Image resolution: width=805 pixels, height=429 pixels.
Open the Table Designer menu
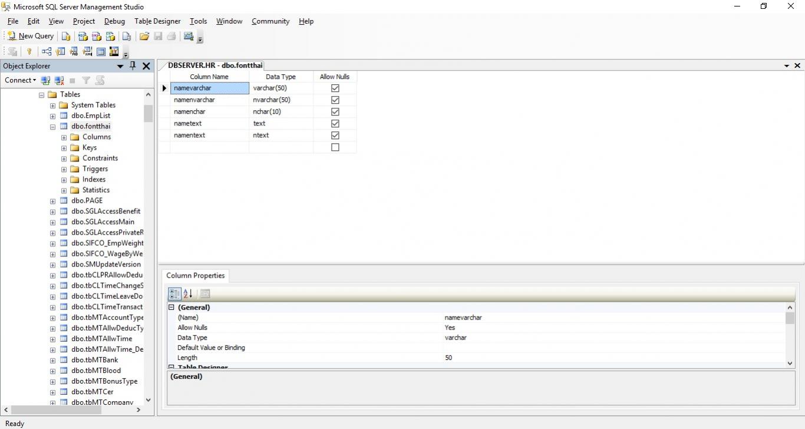pyautogui.click(x=157, y=21)
